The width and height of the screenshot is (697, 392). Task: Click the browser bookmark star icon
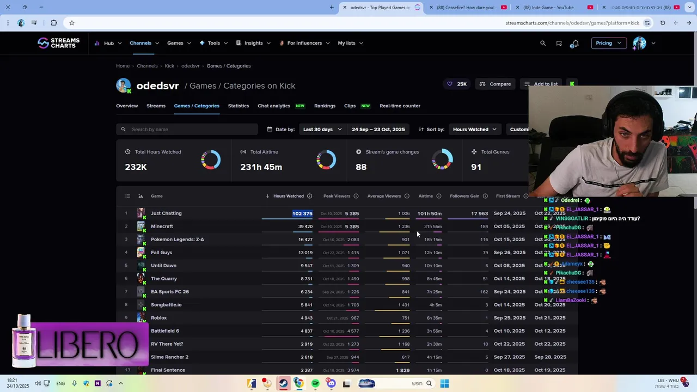pyautogui.click(x=71, y=23)
